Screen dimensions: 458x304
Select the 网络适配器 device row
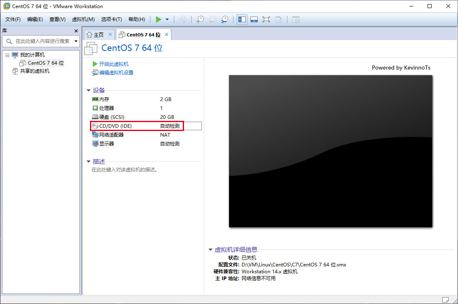coord(146,135)
